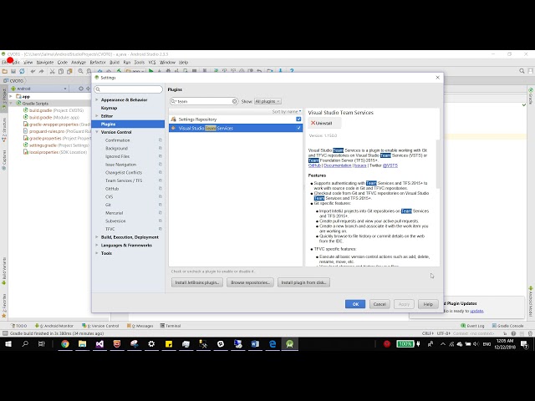Viewport: 535px width, 401px height.
Task: Click Cancel in the Settings dialog
Action: 380,304
